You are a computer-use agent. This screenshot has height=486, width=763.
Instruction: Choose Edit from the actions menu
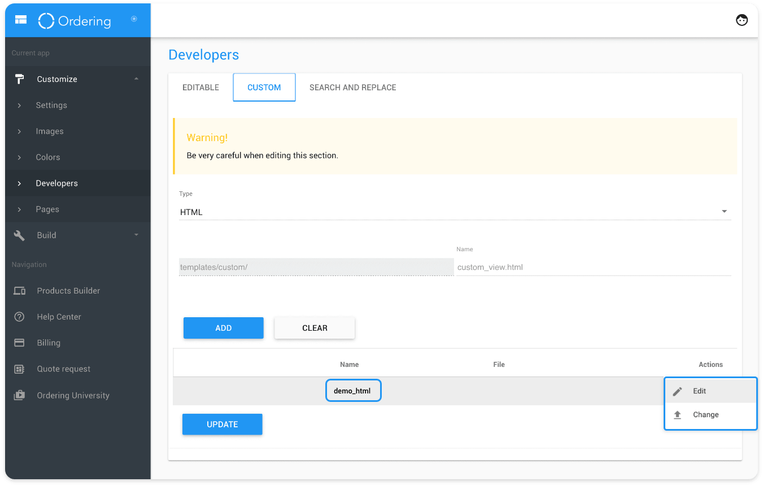tap(710, 391)
